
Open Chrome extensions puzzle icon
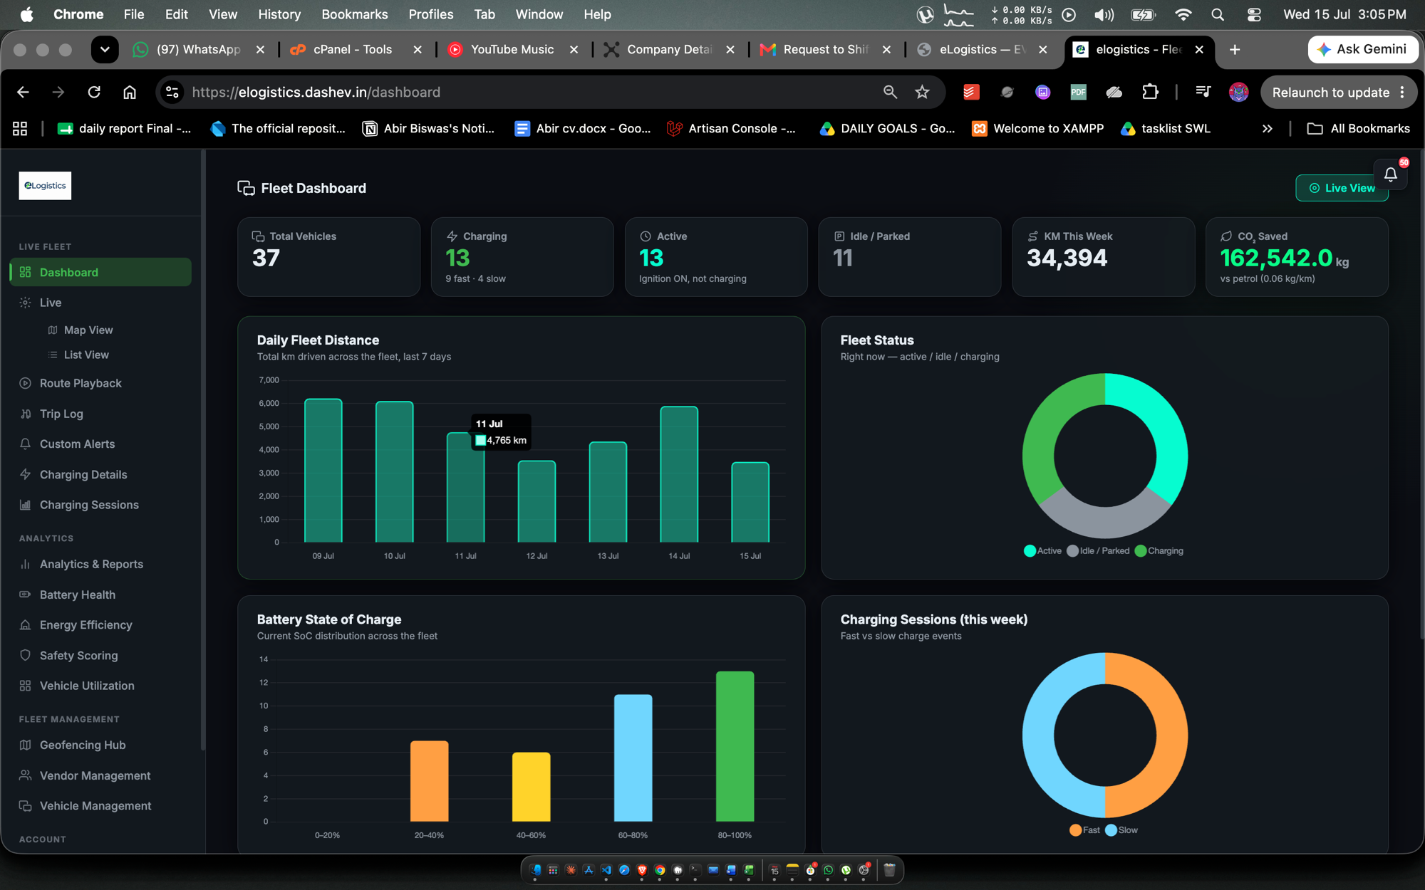tap(1150, 92)
